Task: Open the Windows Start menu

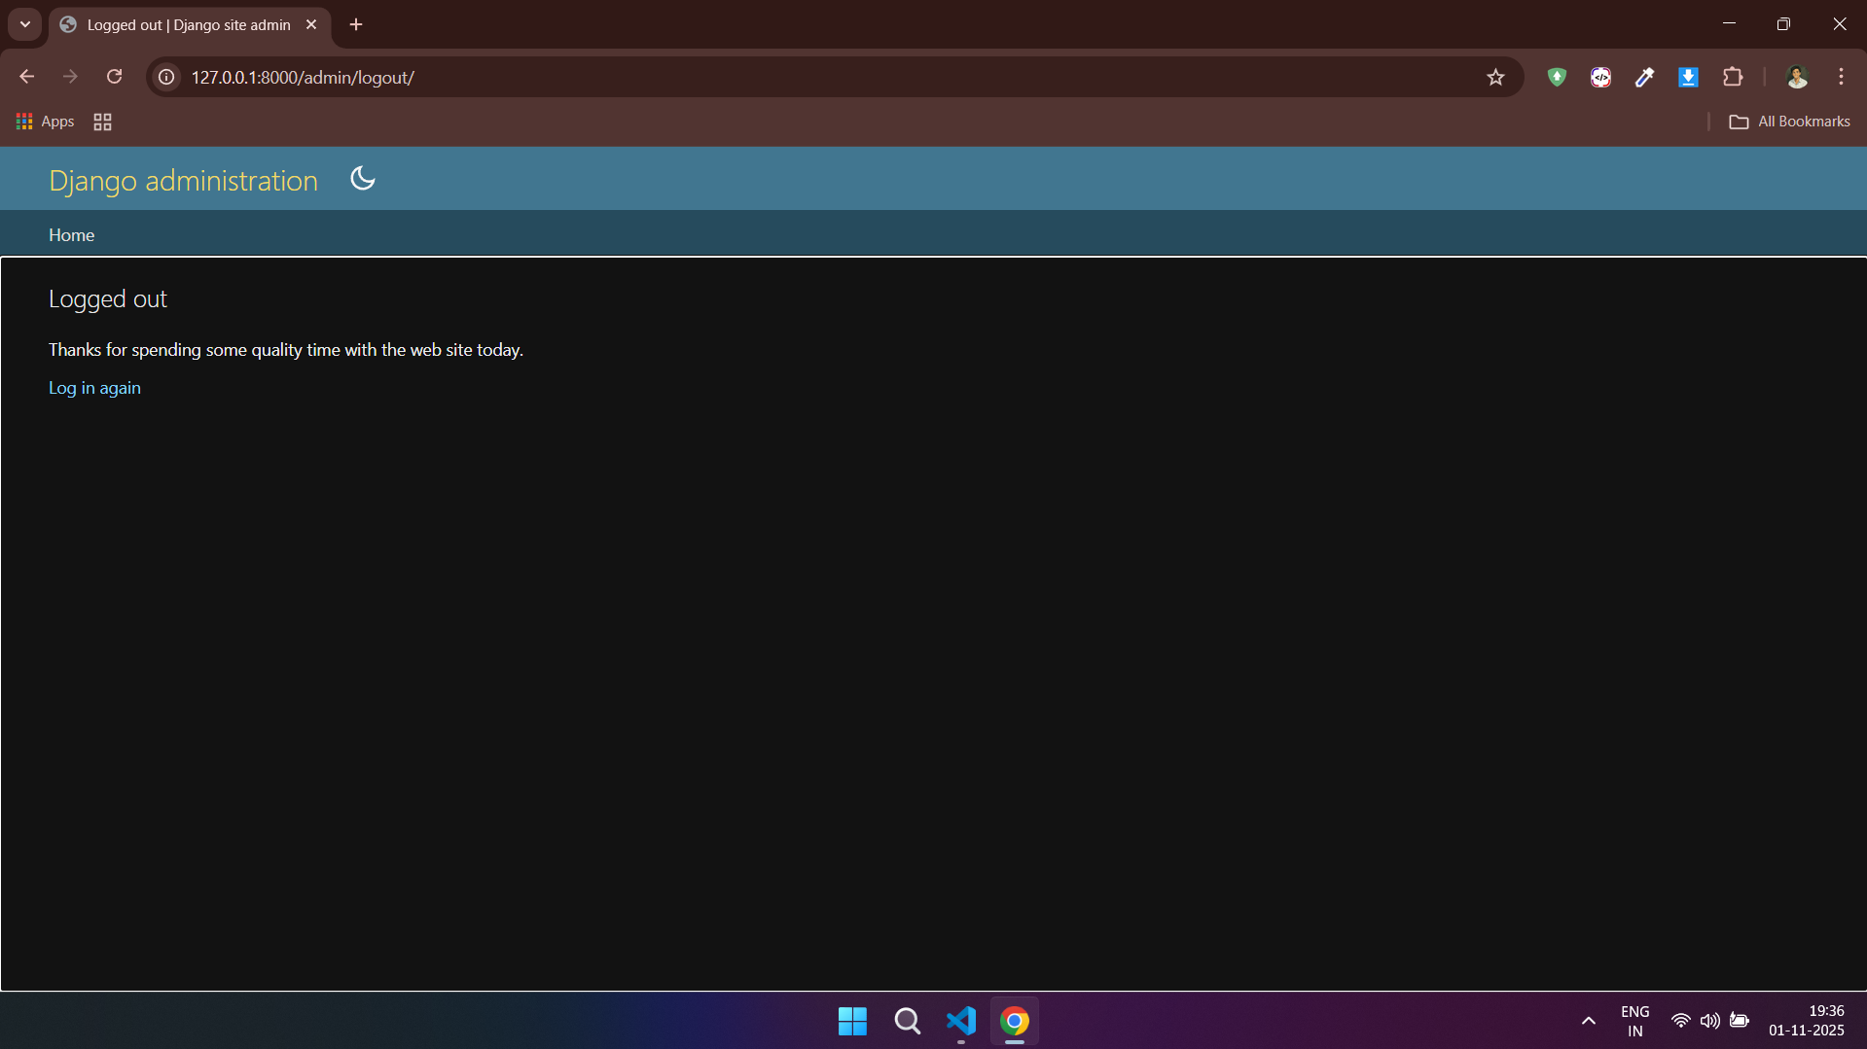Action: click(x=852, y=1021)
